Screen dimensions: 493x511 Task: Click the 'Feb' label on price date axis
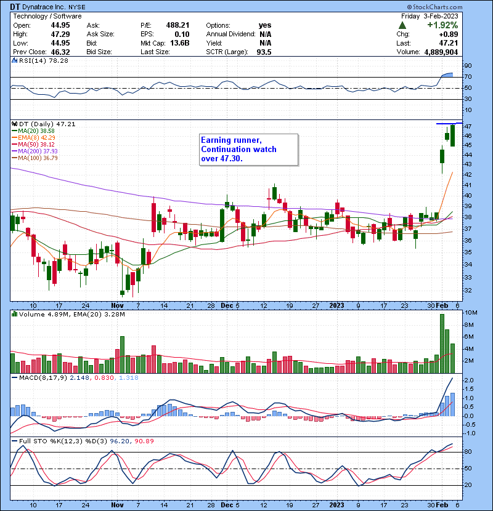click(442, 306)
